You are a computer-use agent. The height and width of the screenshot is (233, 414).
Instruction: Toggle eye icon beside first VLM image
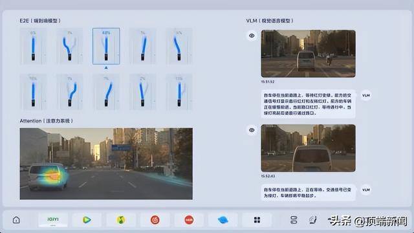pos(252,36)
